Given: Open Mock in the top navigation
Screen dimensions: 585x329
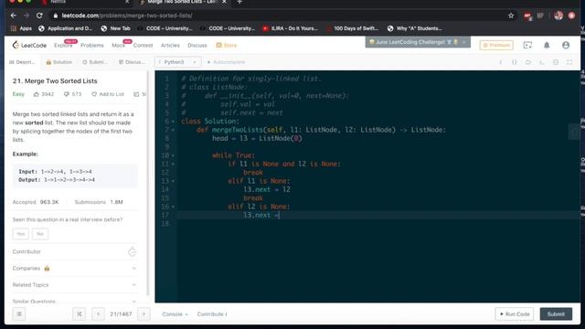Looking at the screenshot, I should [118, 45].
